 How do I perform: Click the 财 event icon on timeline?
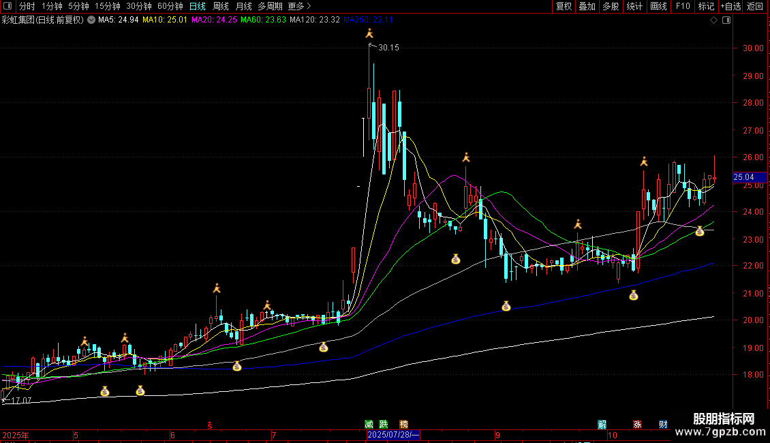pyautogui.click(x=663, y=424)
